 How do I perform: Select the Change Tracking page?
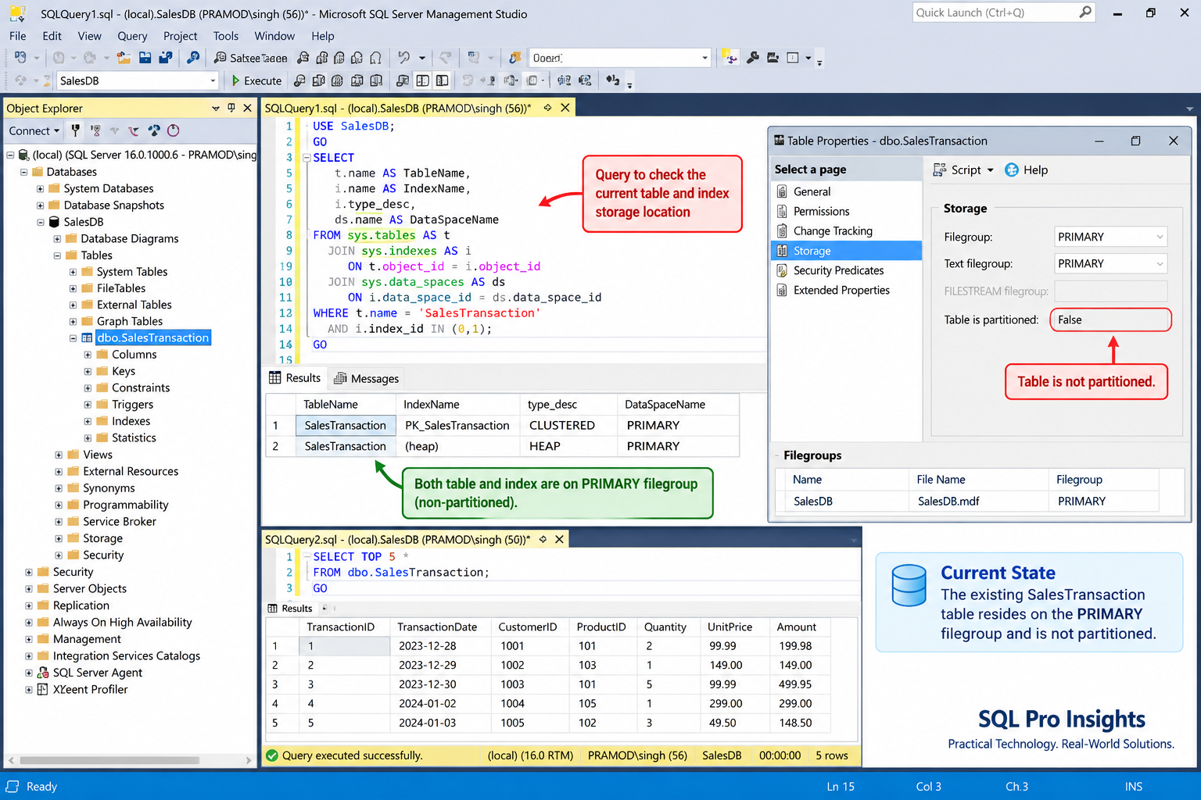(833, 231)
